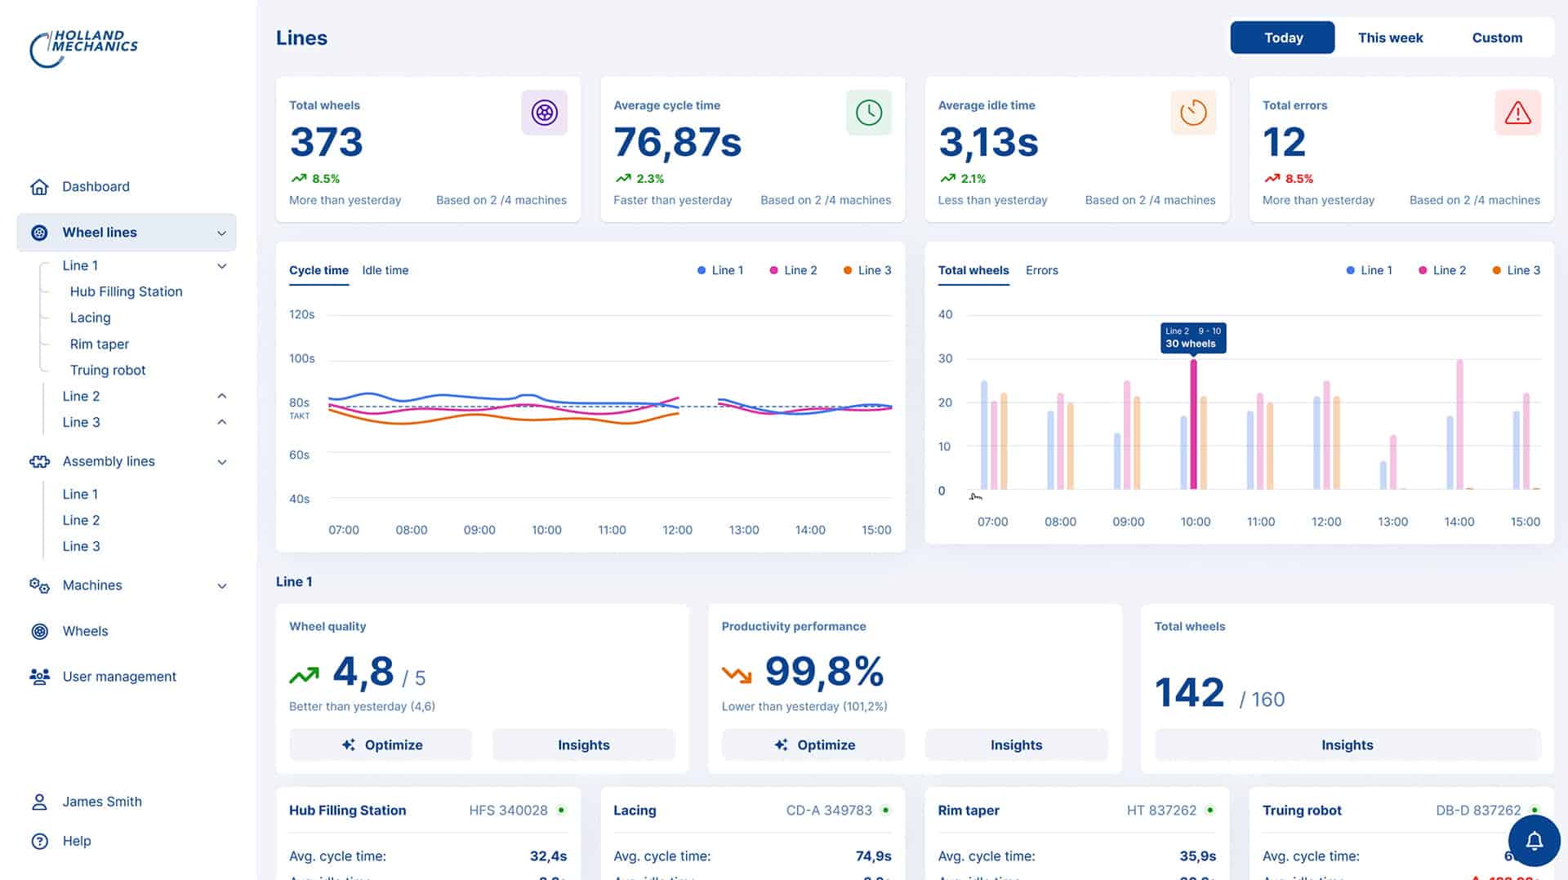Open Lacing in the sidebar tree

90,318
